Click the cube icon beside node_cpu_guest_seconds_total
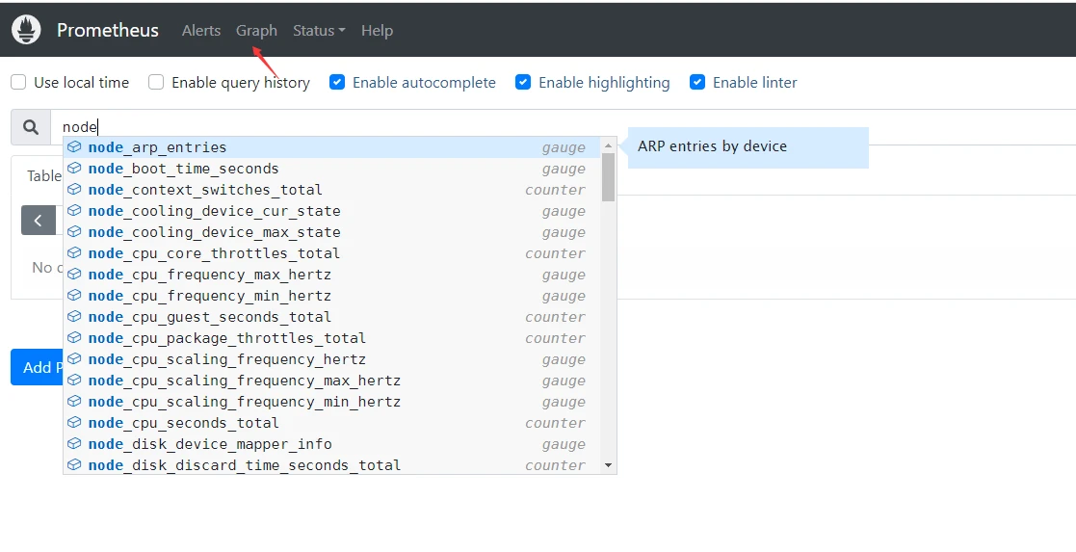The image size is (1076, 552). (74, 317)
